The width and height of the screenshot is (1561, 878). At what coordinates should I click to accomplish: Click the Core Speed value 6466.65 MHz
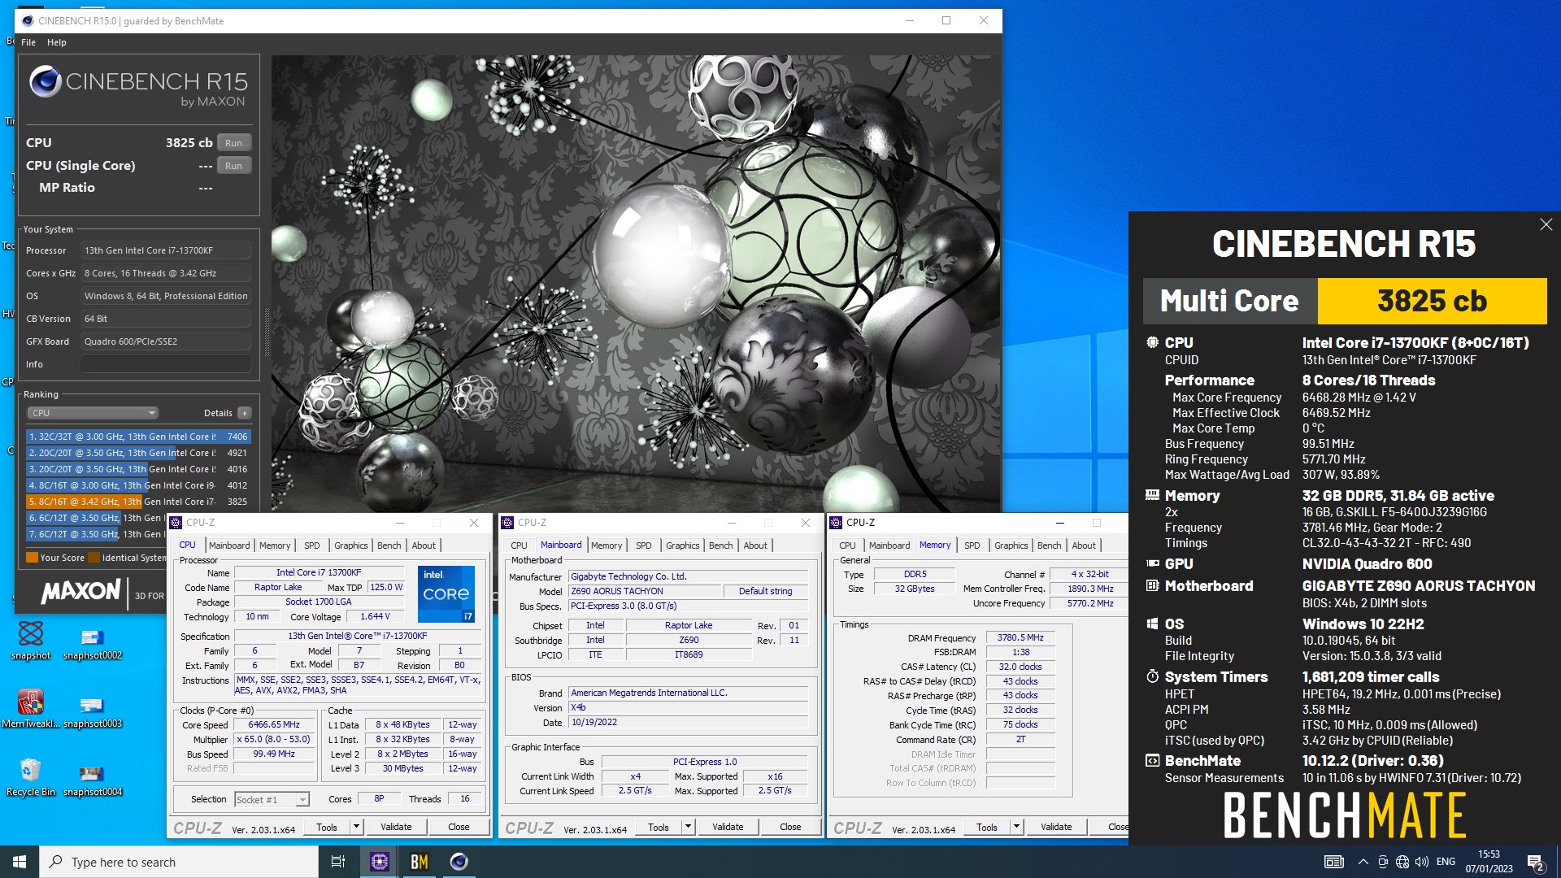(x=274, y=724)
